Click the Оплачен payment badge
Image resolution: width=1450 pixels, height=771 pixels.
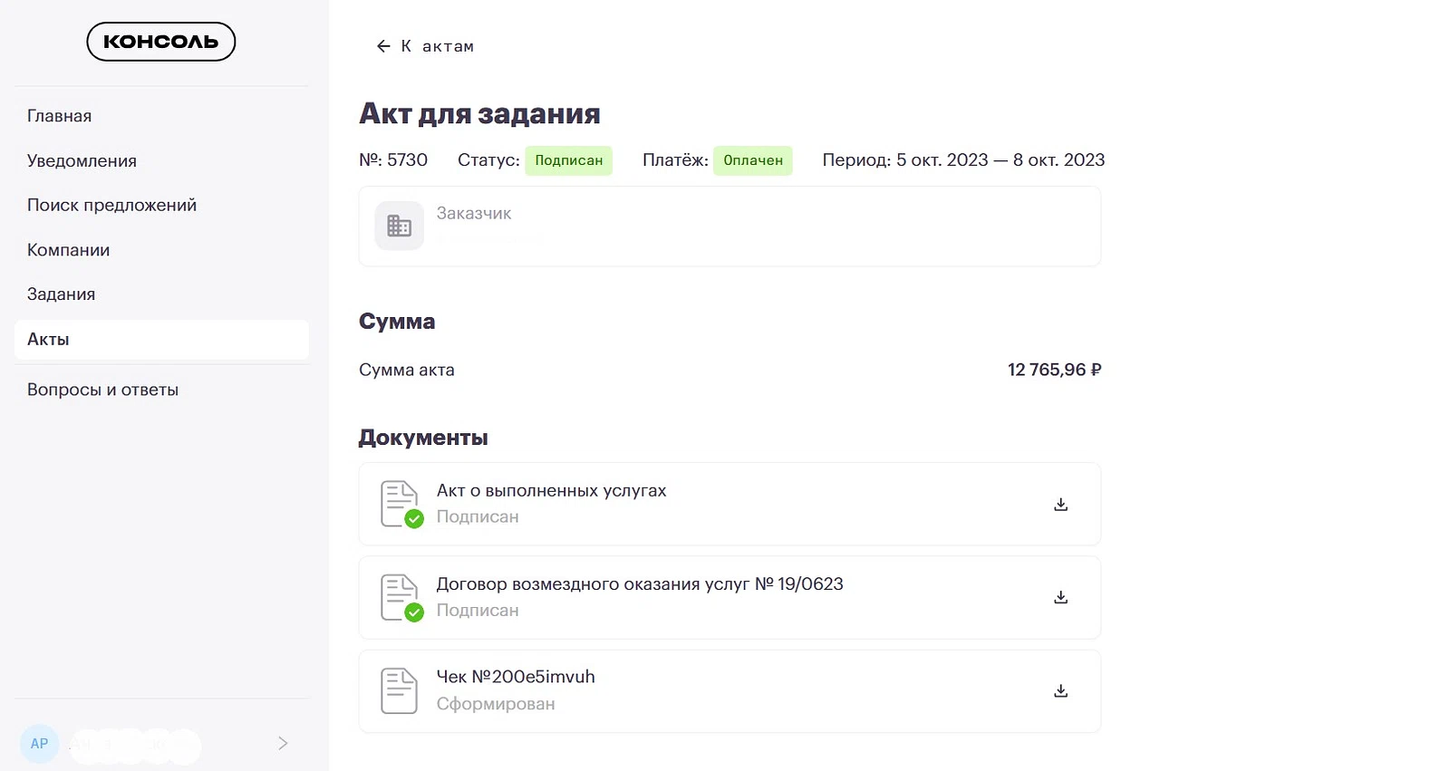[753, 160]
